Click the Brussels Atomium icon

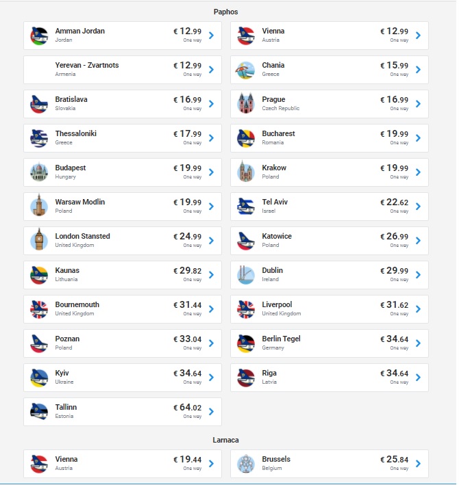click(x=246, y=464)
